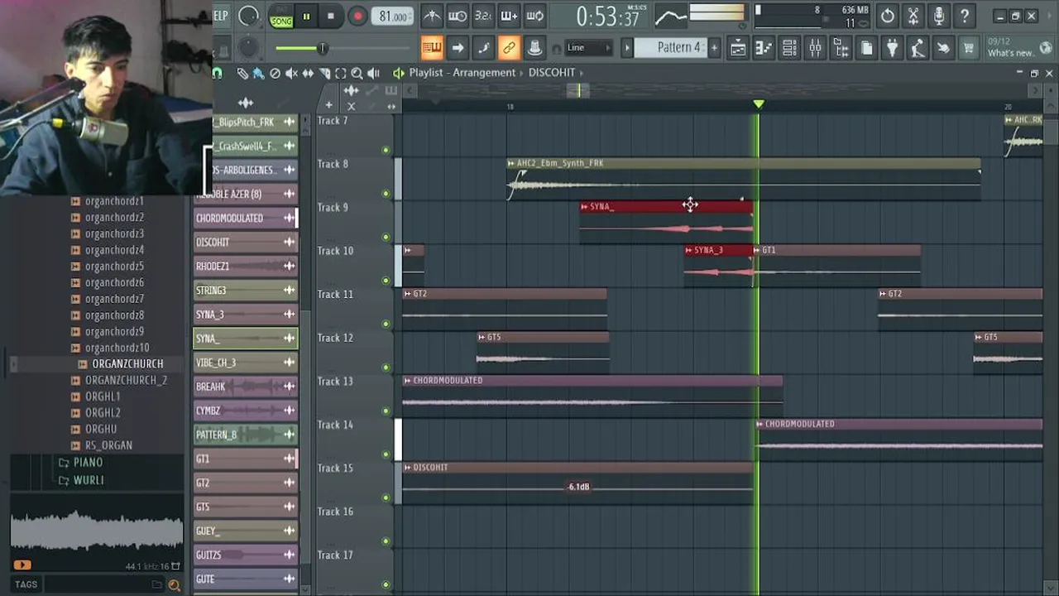Click the TAGS button in browser

tap(26, 584)
